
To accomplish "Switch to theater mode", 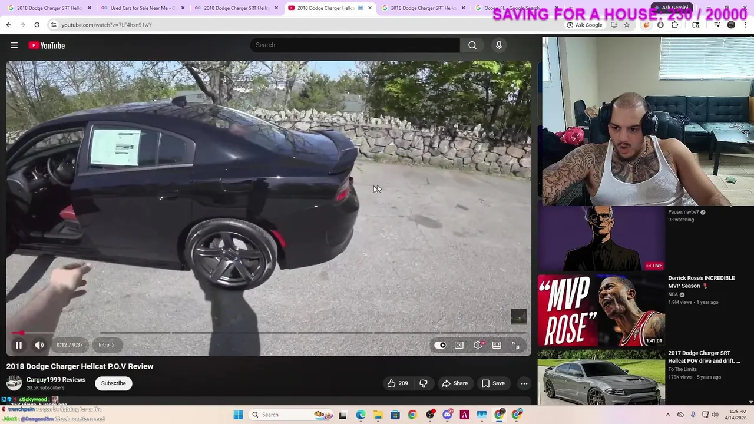I will point(497,345).
